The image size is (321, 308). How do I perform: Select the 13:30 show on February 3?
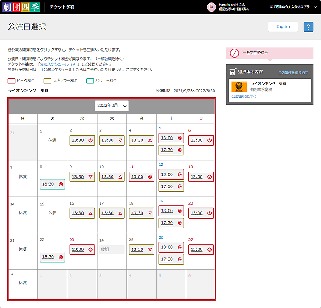[x=112, y=140]
